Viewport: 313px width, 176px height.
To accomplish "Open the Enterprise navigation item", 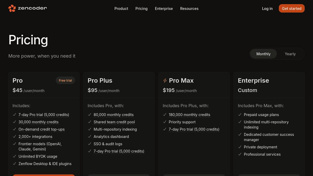I will click(164, 9).
